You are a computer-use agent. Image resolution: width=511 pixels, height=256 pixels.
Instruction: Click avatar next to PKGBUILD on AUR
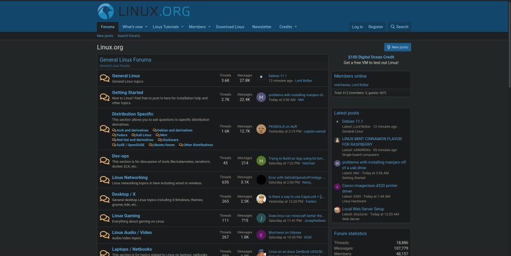261,129
